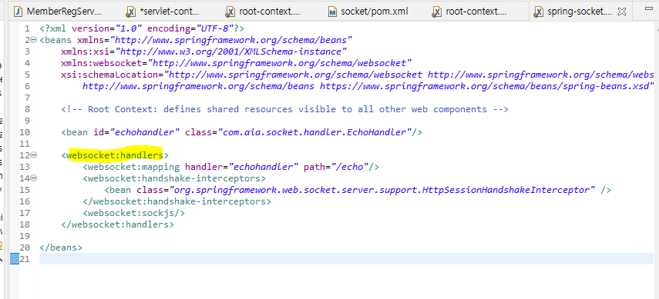Image resolution: width=659 pixels, height=299 pixels.
Task: Click the closing websocket:handshake-interceptors tag
Action: tap(177, 201)
